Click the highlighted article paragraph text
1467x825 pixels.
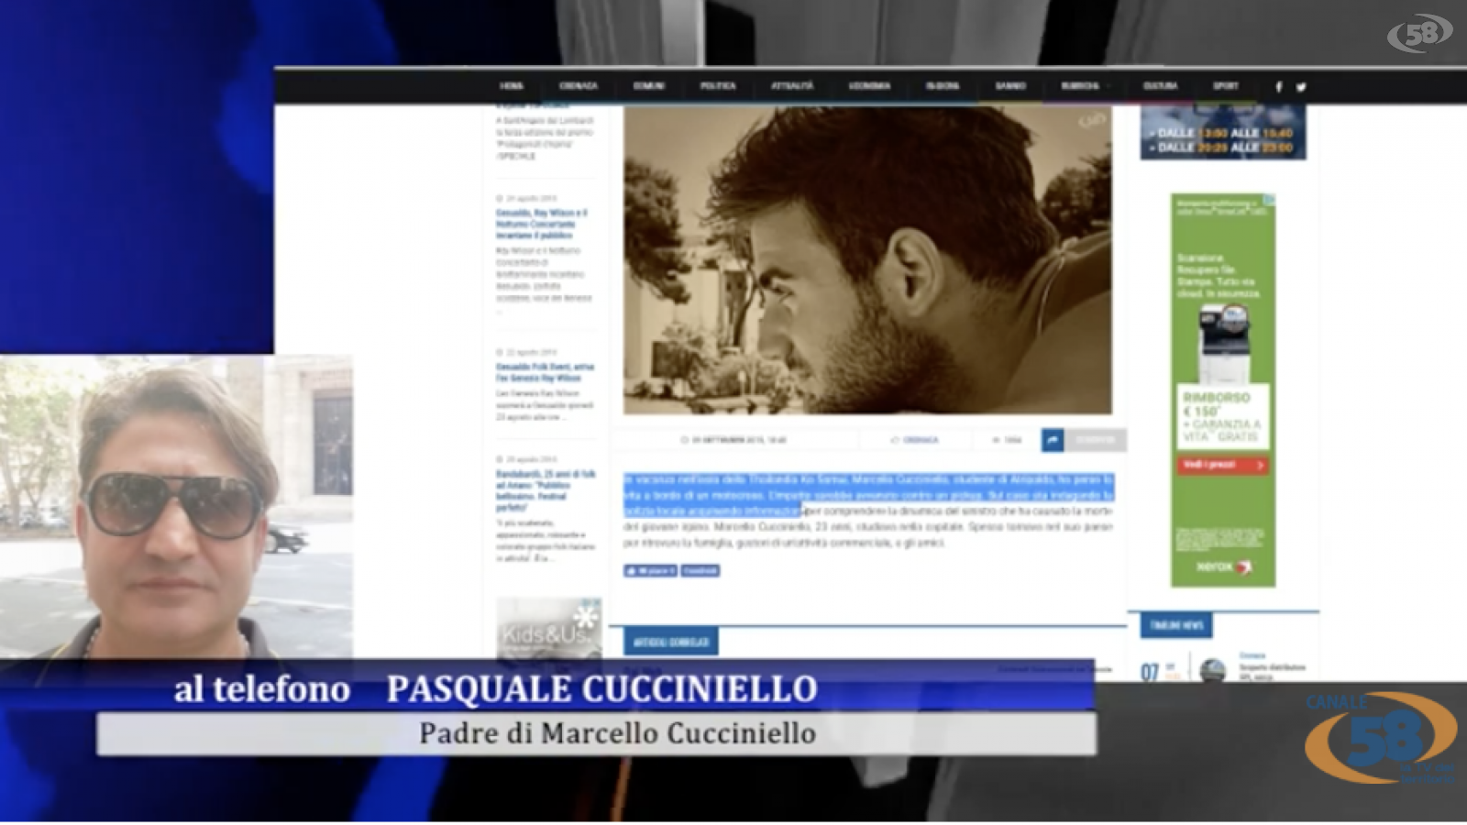click(867, 495)
